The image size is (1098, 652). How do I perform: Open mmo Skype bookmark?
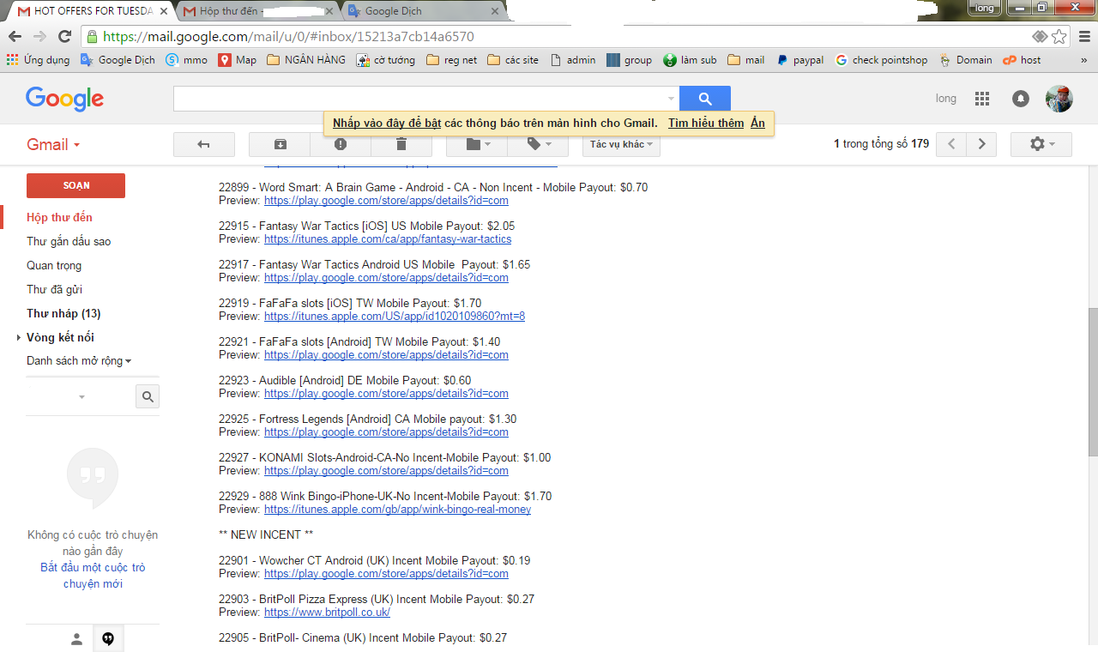pyautogui.click(x=186, y=60)
